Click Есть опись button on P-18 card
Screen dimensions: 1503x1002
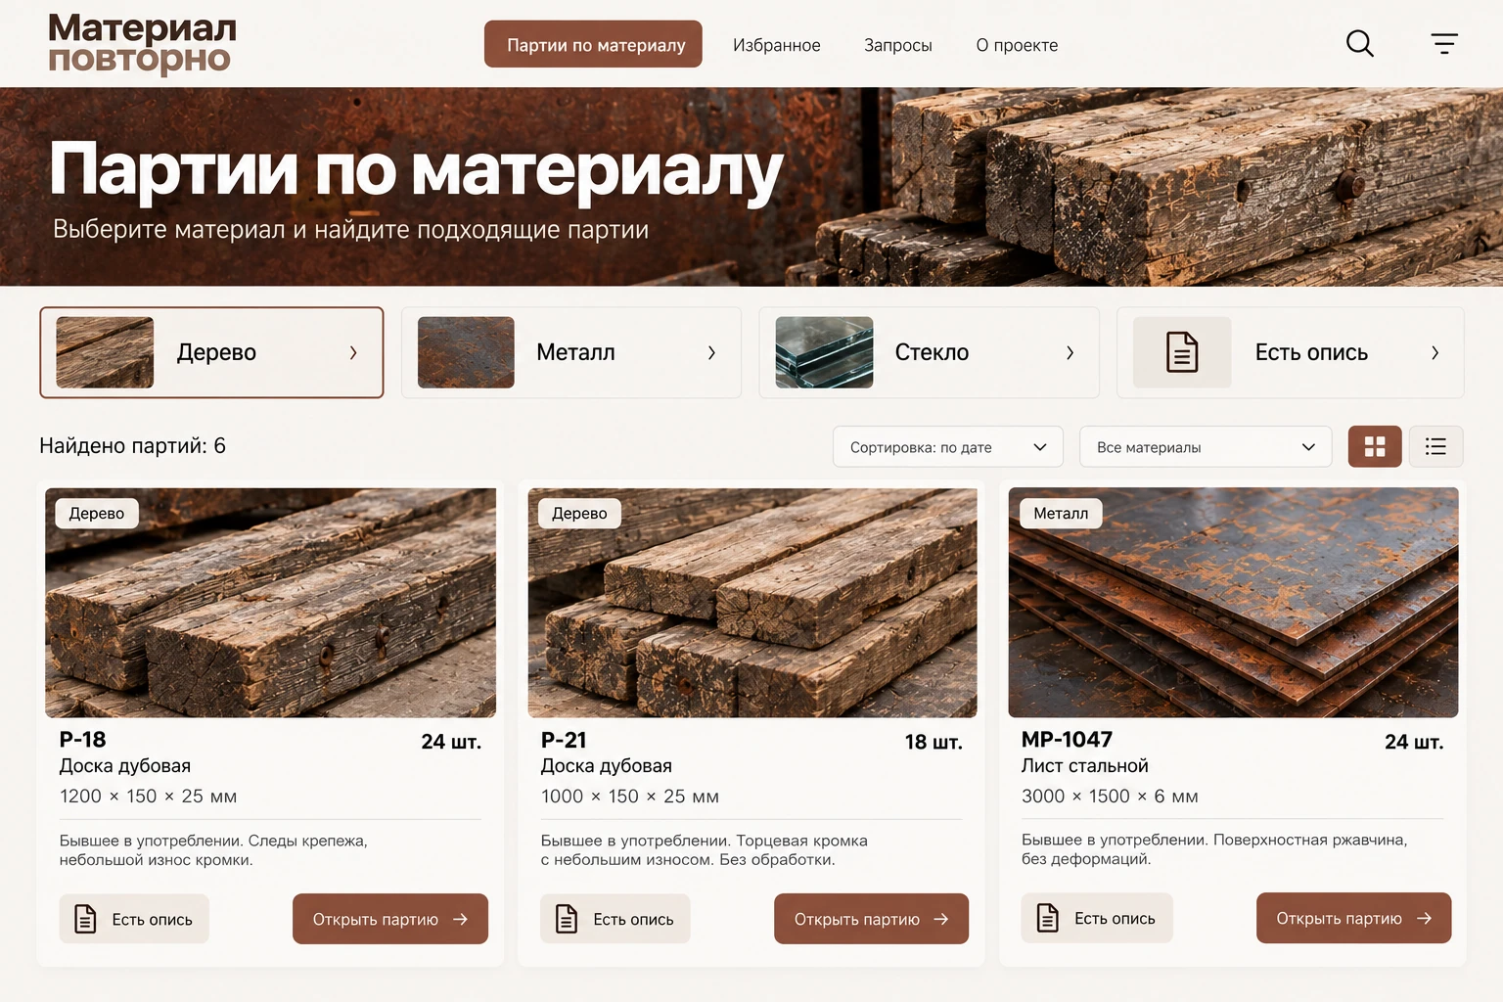134,919
